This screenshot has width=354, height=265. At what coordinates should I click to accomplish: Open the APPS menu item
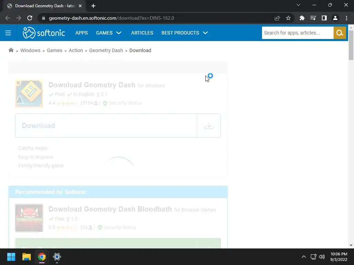click(x=82, y=33)
